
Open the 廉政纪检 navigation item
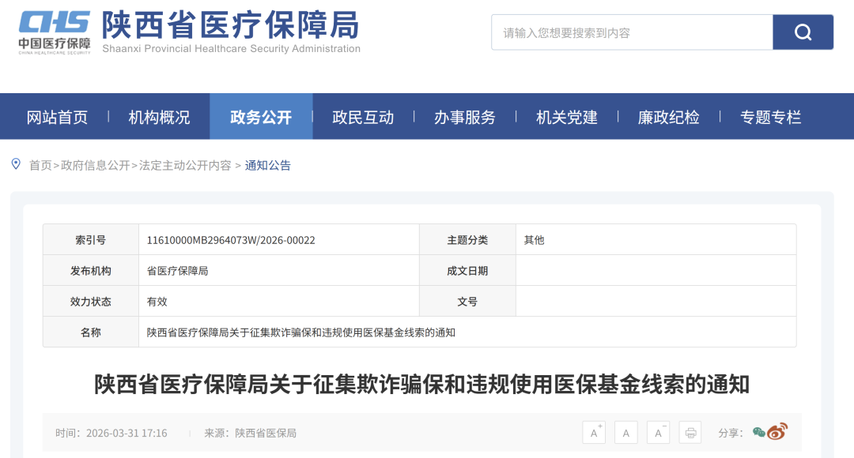[x=669, y=117]
